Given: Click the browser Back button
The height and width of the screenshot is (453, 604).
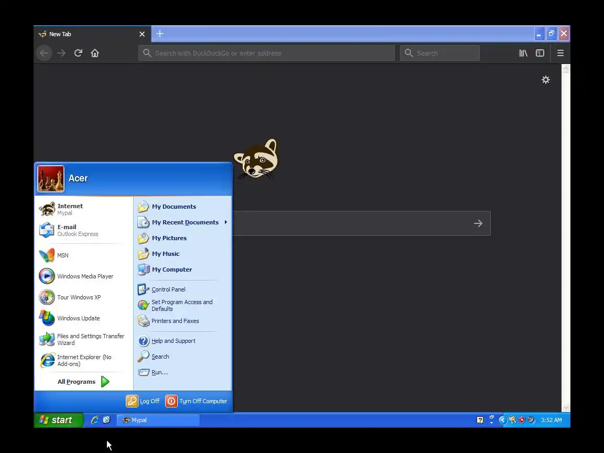Looking at the screenshot, I should (44, 53).
